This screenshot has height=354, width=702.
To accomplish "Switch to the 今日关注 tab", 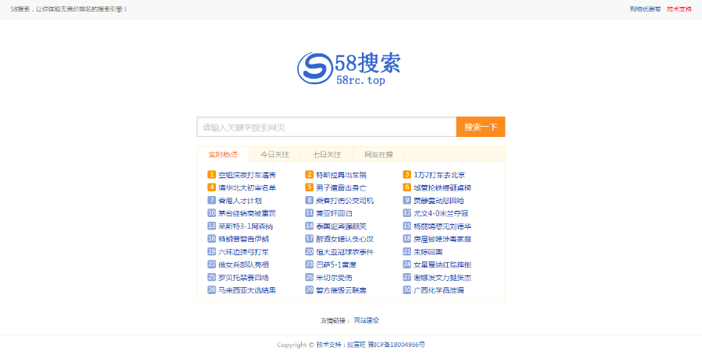I will [275, 154].
